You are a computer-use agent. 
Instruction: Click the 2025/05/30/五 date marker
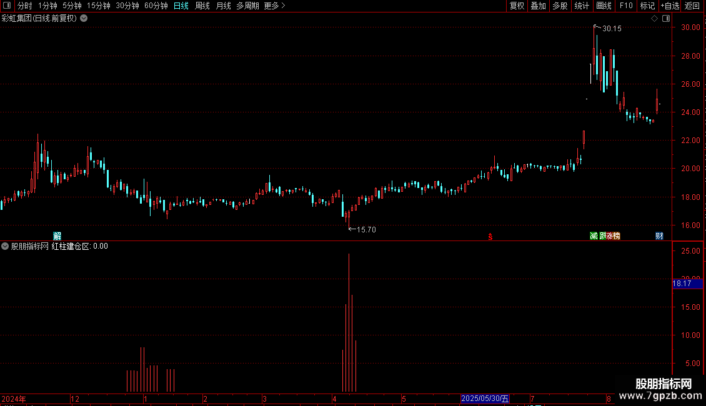pyautogui.click(x=485, y=399)
